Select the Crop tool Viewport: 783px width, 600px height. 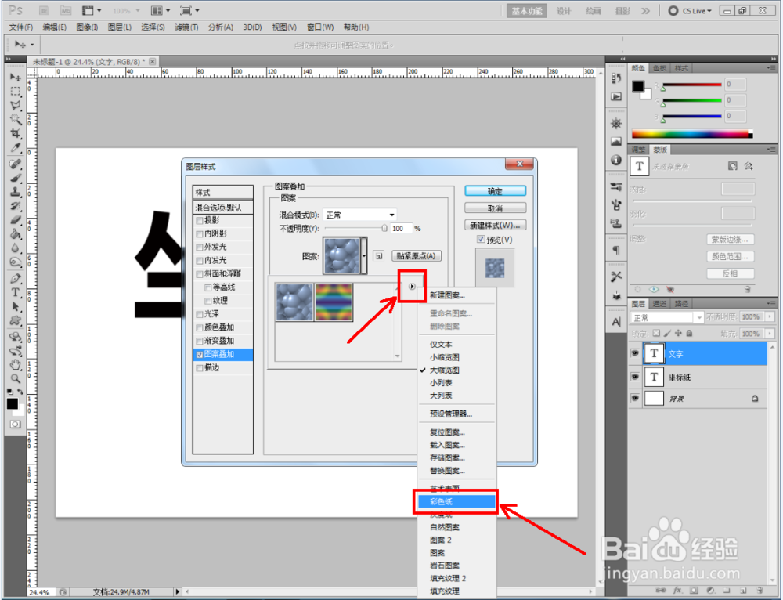point(16,132)
